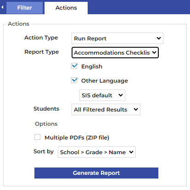Open the SIS default language dropdown
This screenshot has height=190, width=190.
pos(102,95)
